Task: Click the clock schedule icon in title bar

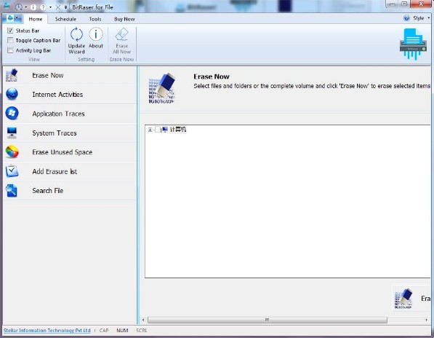Action: (x=19, y=7)
